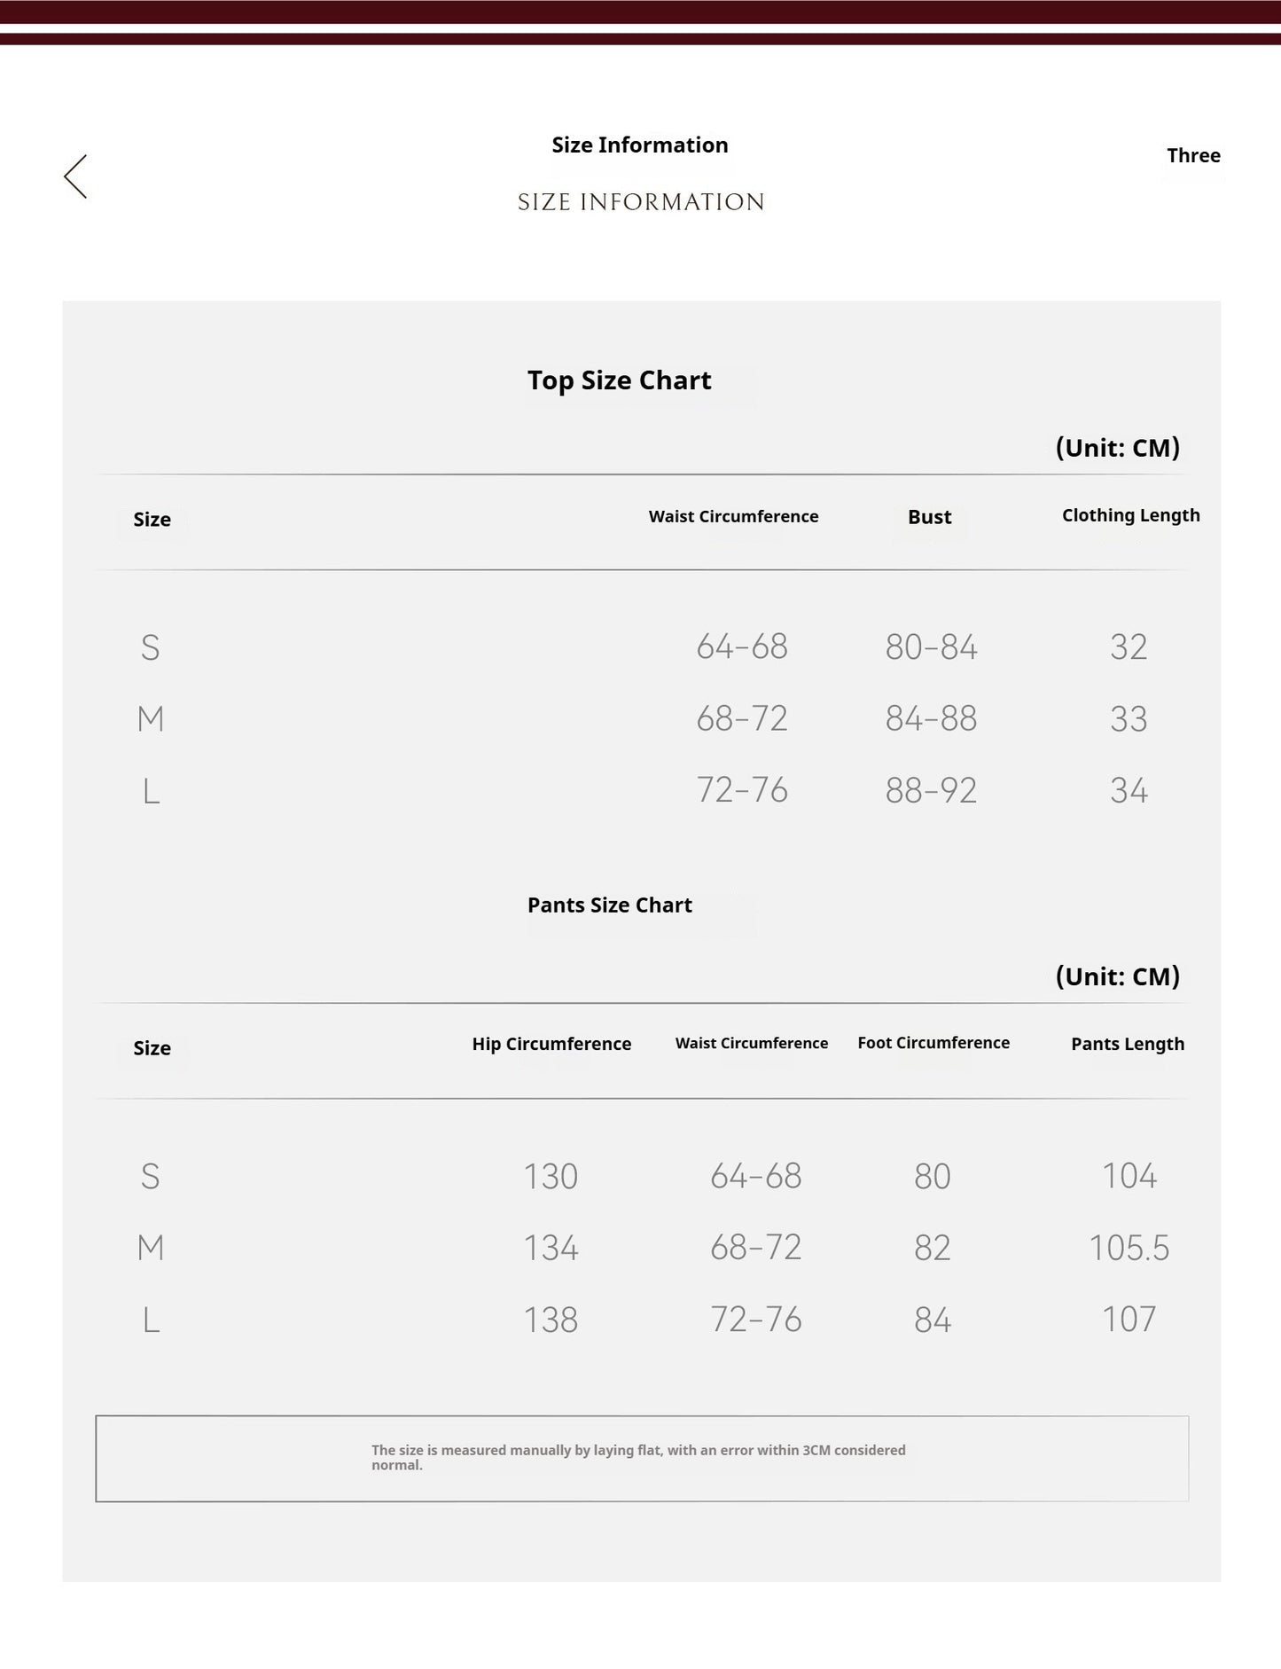1281x1669 pixels.
Task: Click the Pants Size Chart title
Action: click(x=610, y=905)
